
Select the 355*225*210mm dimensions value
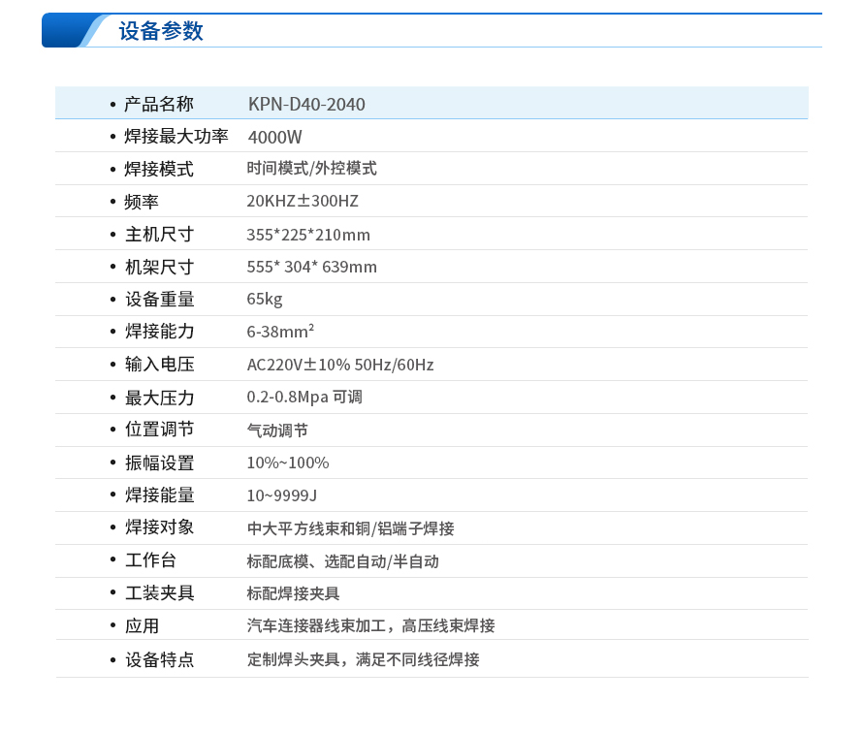pyautogui.click(x=308, y=235)
